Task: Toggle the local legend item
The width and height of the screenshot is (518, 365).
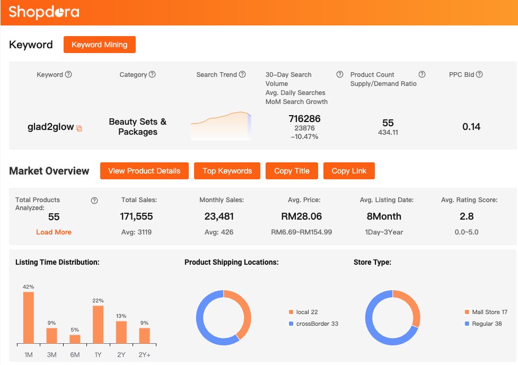Action: 303,312
